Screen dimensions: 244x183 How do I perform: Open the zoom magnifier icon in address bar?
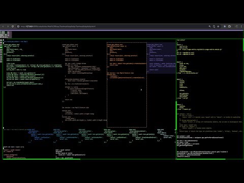click(209, 26)
